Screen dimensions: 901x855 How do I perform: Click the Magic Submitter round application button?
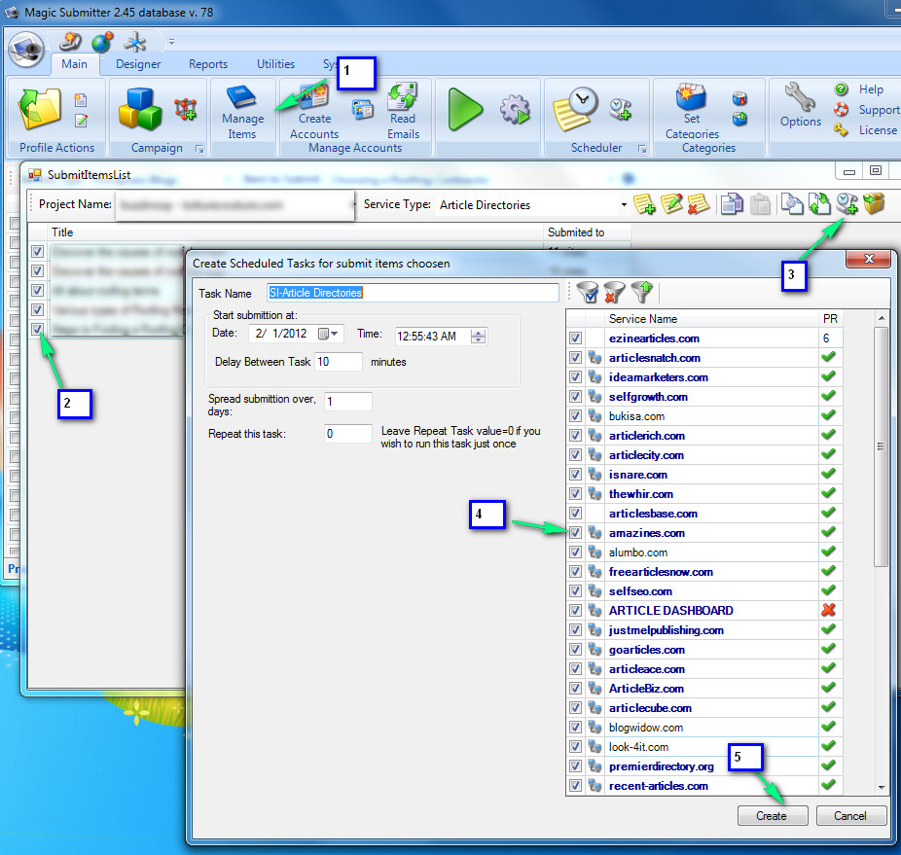[26, 50]
